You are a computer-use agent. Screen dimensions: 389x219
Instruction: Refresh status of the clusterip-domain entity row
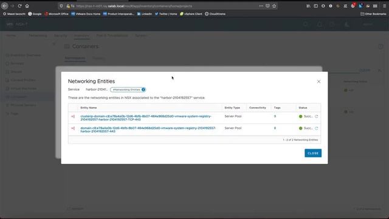pyautogui.click(x=316, y=116)
